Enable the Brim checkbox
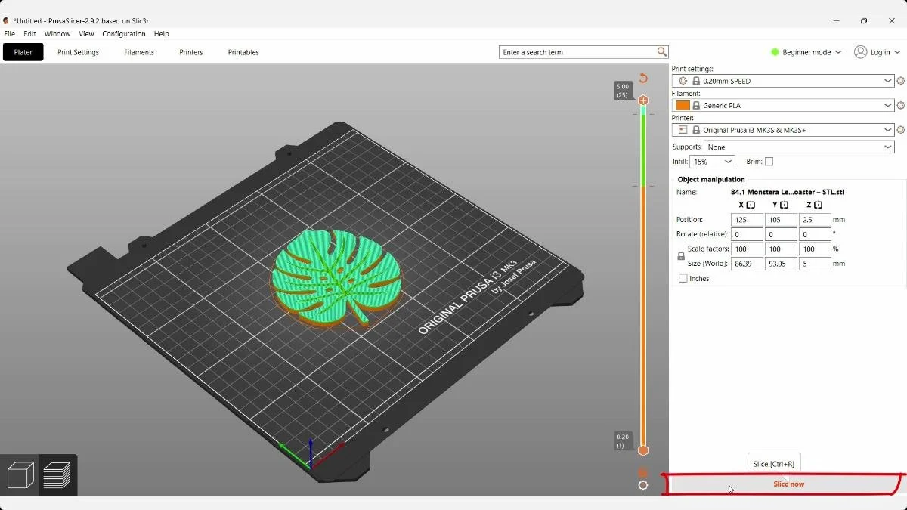The height and width of the screenshot is (510, 907). point(769,162)
